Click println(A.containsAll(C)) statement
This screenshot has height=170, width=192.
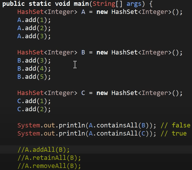[x=87, y=134]
